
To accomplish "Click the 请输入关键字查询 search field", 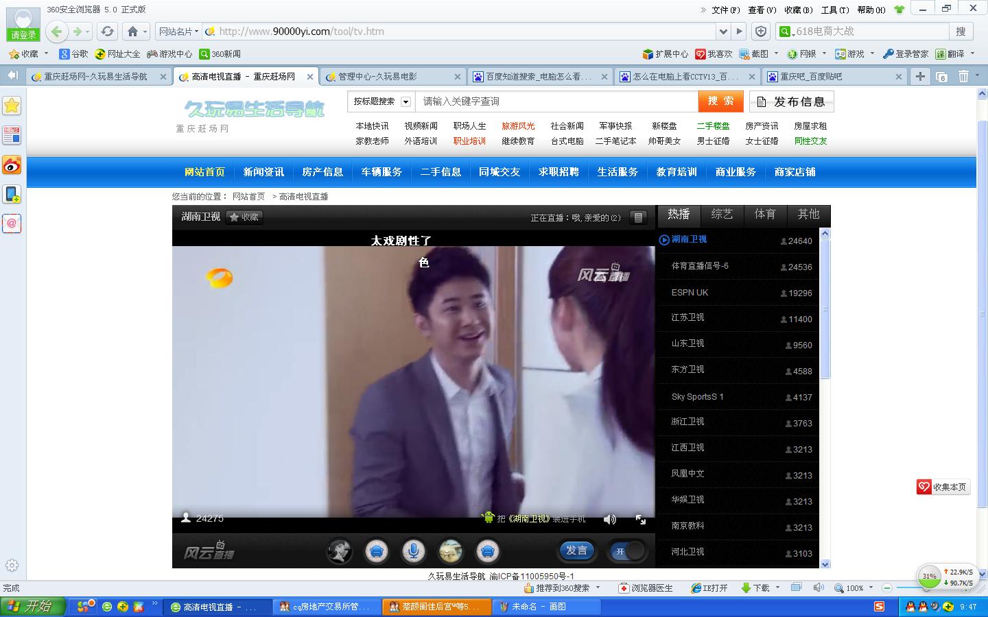I will coord(557,101).
